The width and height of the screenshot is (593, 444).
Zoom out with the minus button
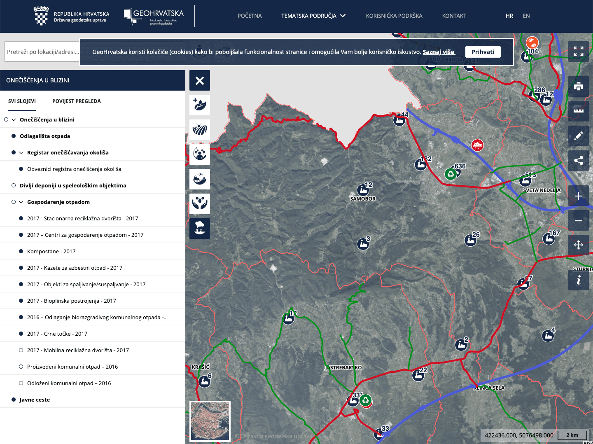coord(579,221)
